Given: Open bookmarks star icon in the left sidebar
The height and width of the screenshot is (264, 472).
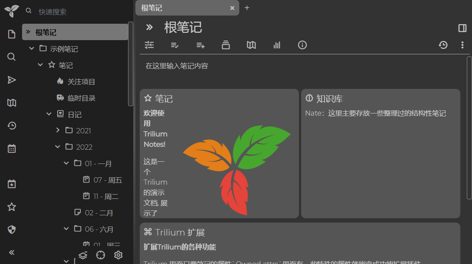Looking at the screenshot, I should click(11, 207).
